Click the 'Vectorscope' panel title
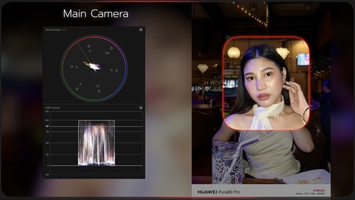 (x=53, y=29)
